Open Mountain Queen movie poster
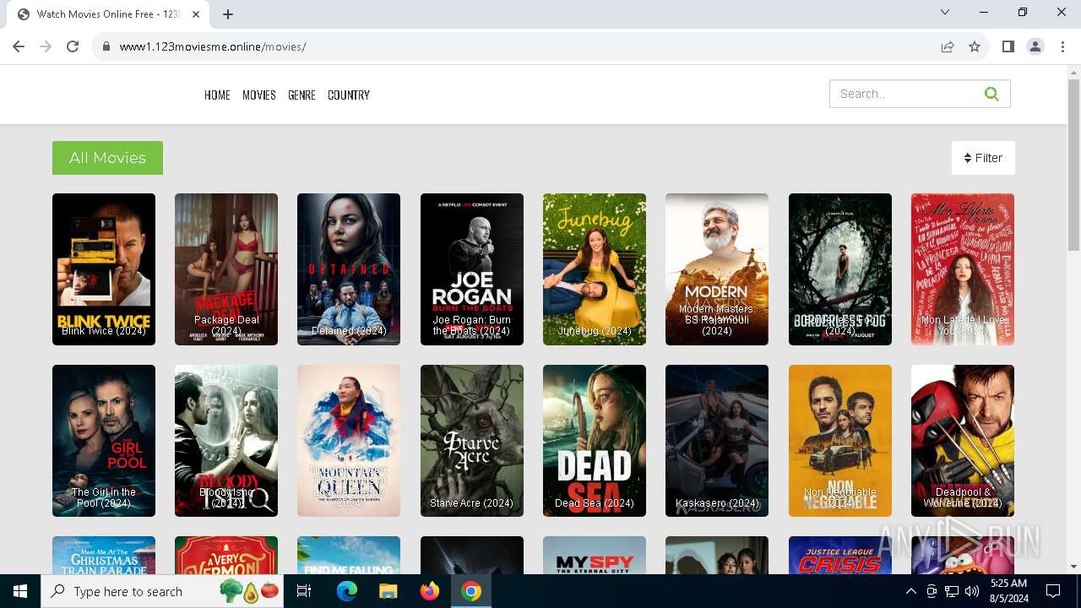1081x608 pixels. coord(349,441)
